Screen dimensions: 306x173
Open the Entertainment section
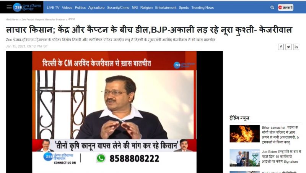click(166, 8)
